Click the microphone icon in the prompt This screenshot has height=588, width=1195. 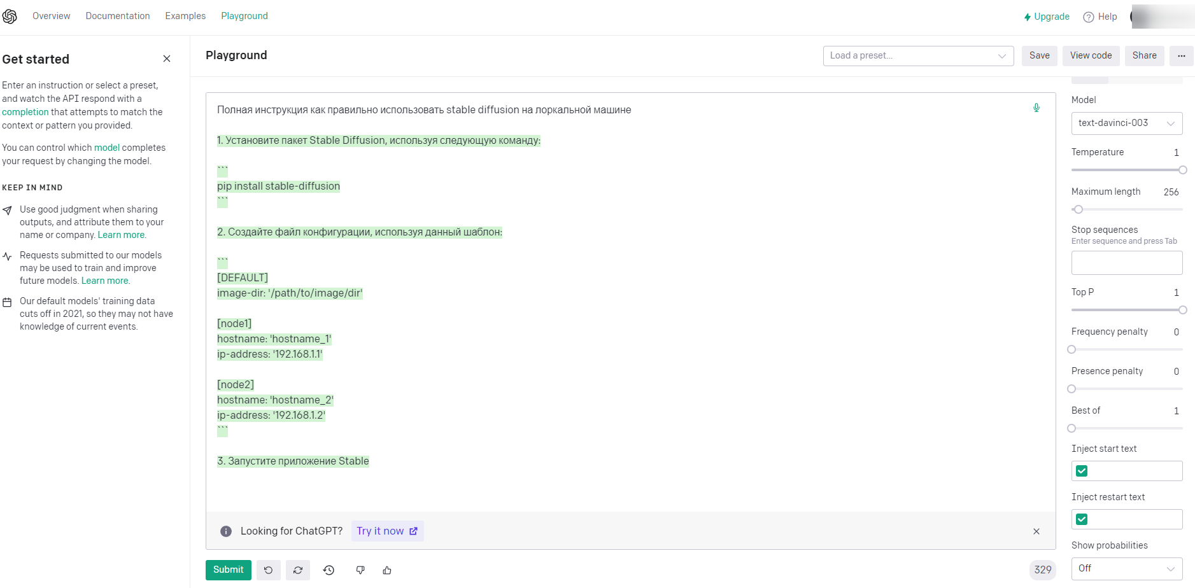pyautogui.click(x=1036, y=108)
